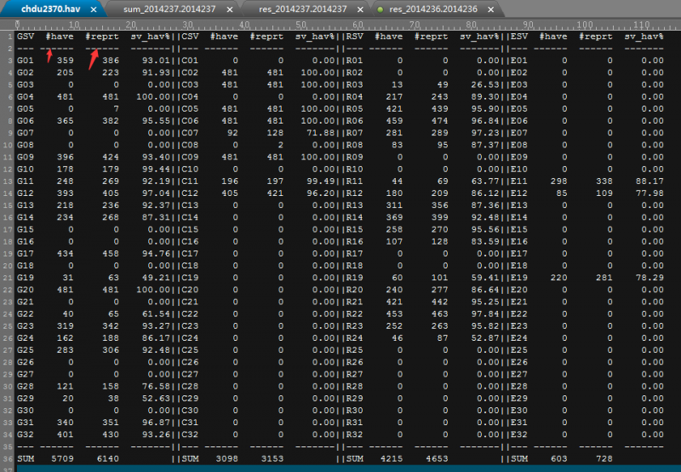Click the G01 satellite label
Image resolution: width=681 pixels, height=472 pixels.
click(26, 60)
